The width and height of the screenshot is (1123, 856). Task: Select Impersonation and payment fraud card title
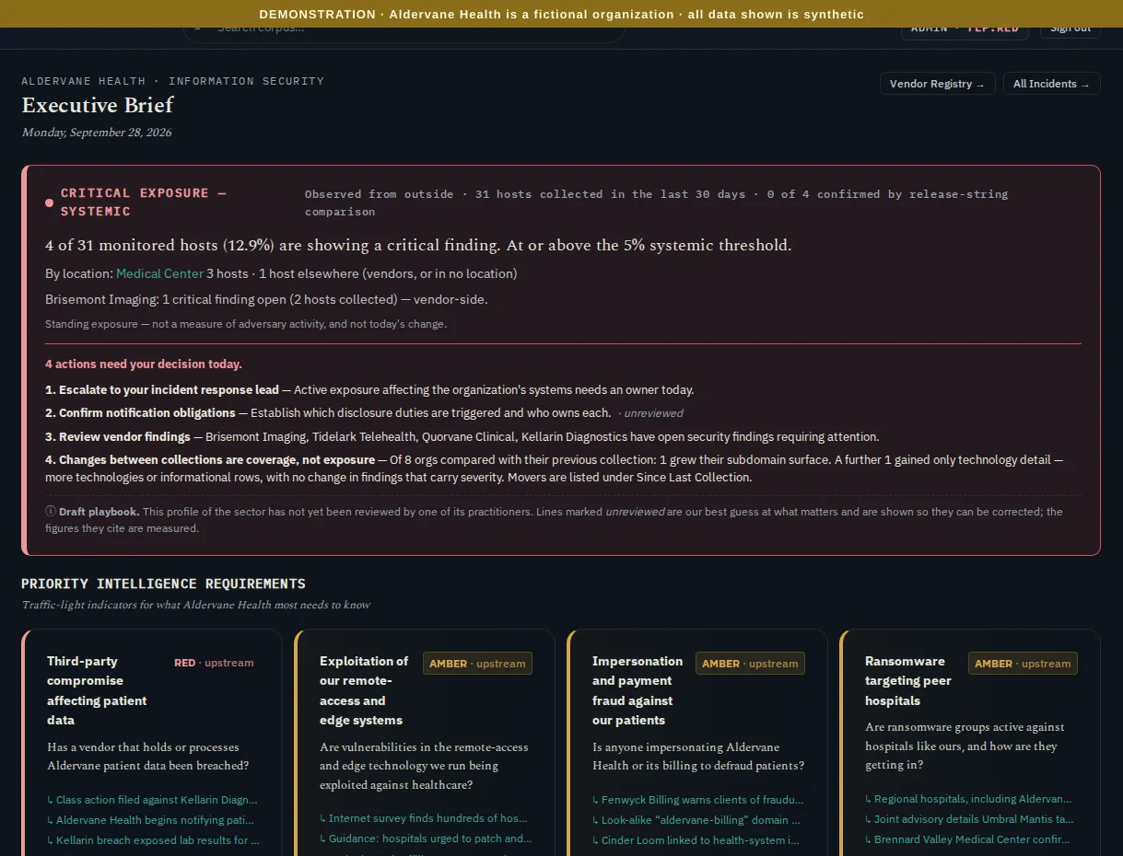tap(638, 690)
